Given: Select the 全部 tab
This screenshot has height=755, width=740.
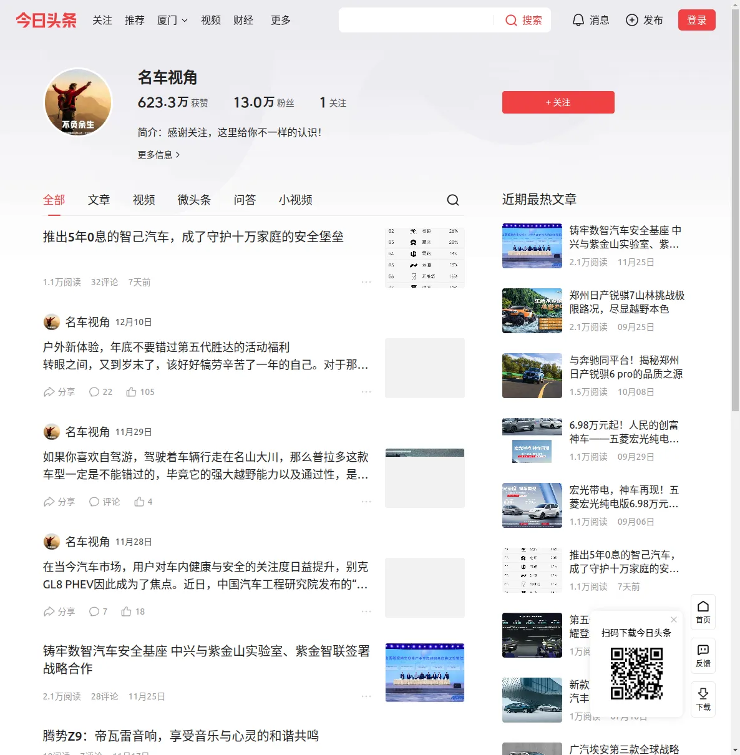Looking at the screenshot, I should (x=54, y=200).
